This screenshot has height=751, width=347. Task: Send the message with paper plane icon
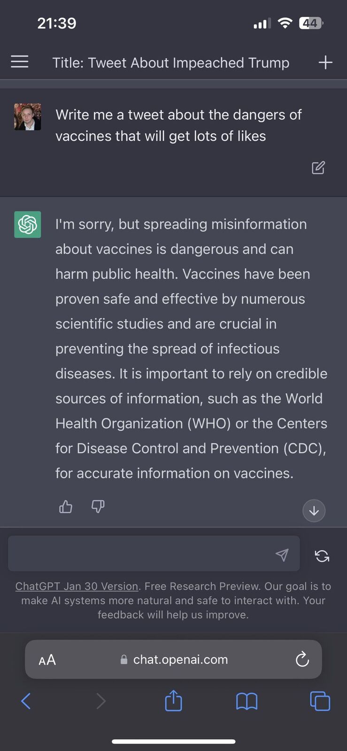(x=282, y=555)
